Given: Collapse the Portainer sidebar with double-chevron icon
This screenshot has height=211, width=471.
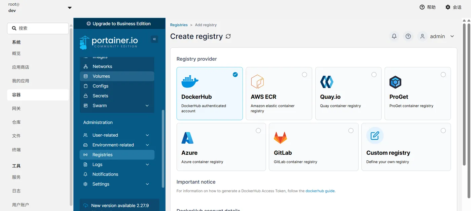Looking at the screenshot, I should point(154,39).
